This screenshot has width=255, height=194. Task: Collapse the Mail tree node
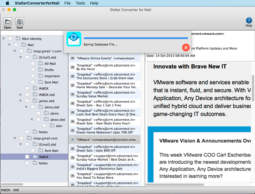coord(9,45)
